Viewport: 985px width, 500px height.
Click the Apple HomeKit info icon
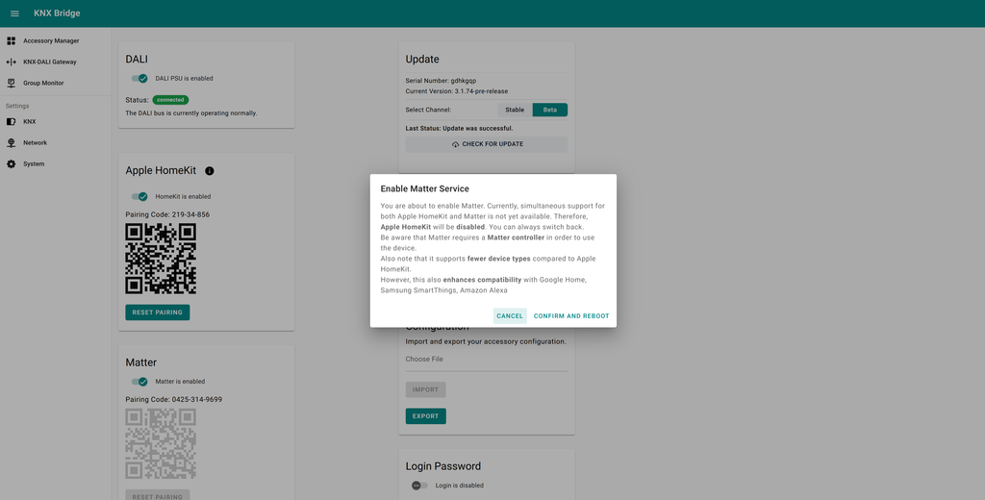click(210, 171)
